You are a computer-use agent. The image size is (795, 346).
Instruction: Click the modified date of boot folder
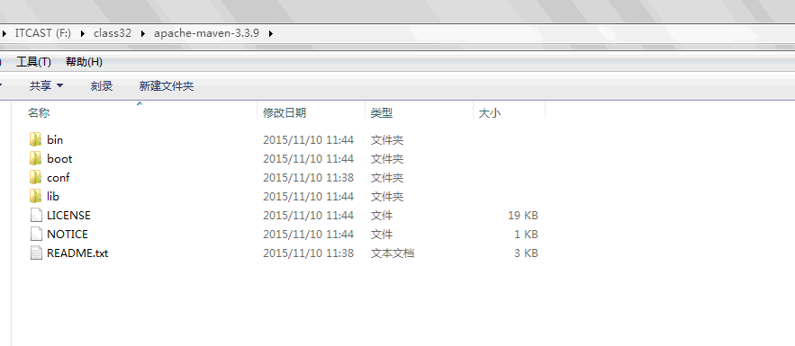(x=308, y=158)
